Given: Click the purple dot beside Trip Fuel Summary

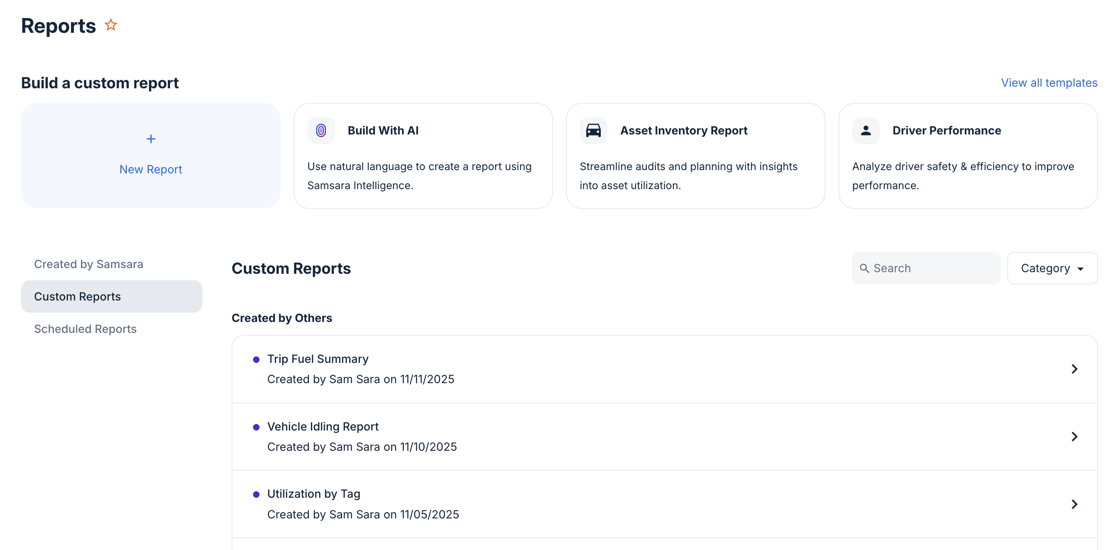Looking at the screenshot, I should pyautogui.click(x=257, y=359).
